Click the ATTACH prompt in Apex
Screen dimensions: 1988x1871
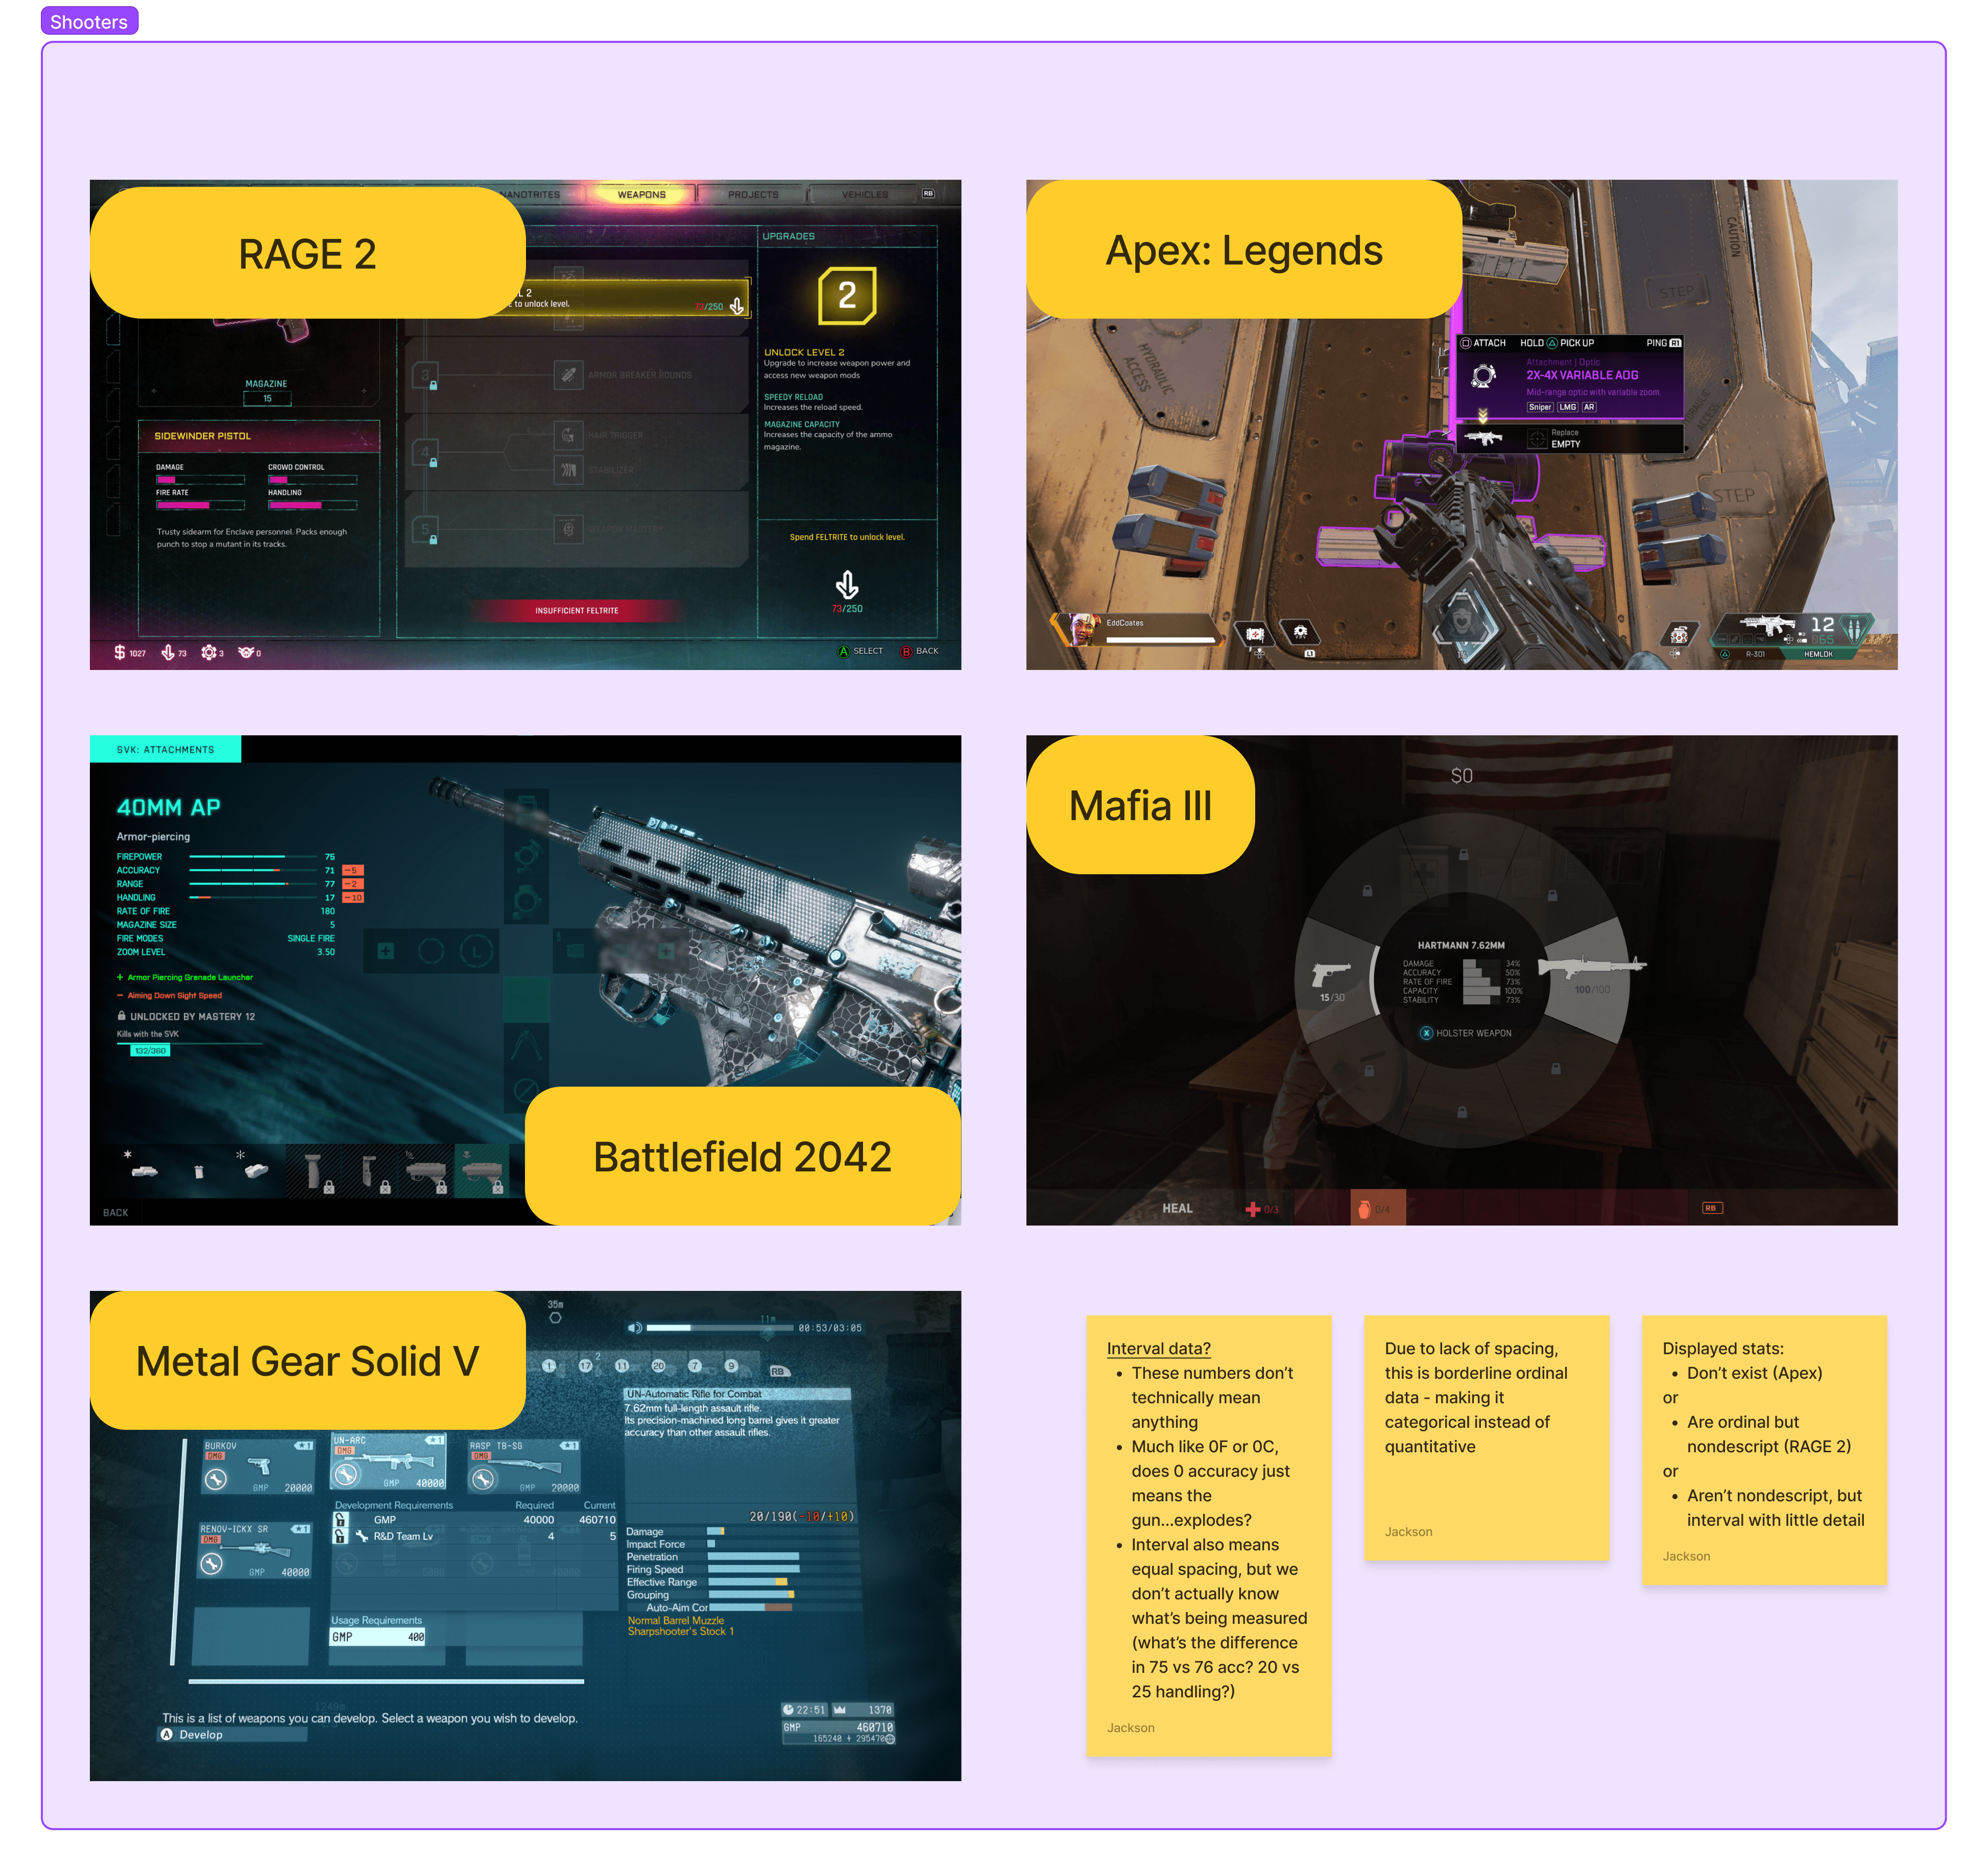click(1483, 343)
